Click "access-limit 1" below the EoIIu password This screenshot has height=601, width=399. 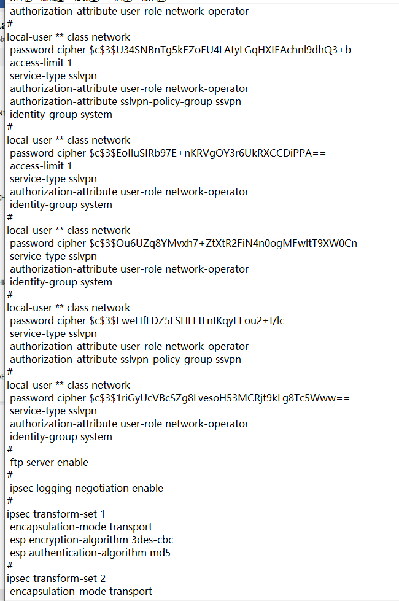[41, 166]
